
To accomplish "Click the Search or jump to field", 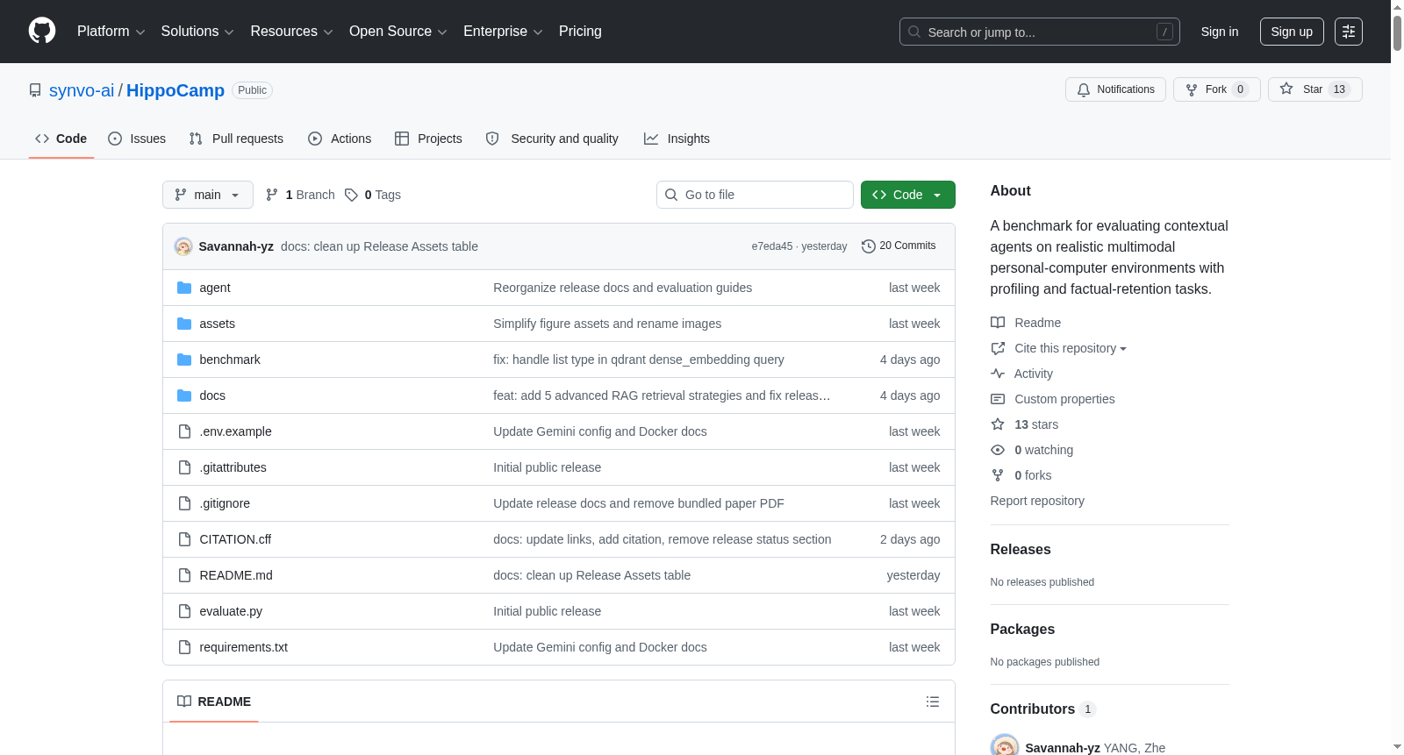I will pos(1040,32).
